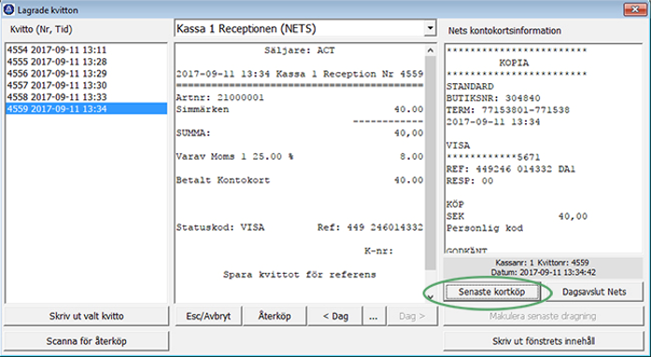Click receipt scrollbar up arrow
The height and width of the screenshot is (357, 651).
(431, 50)
